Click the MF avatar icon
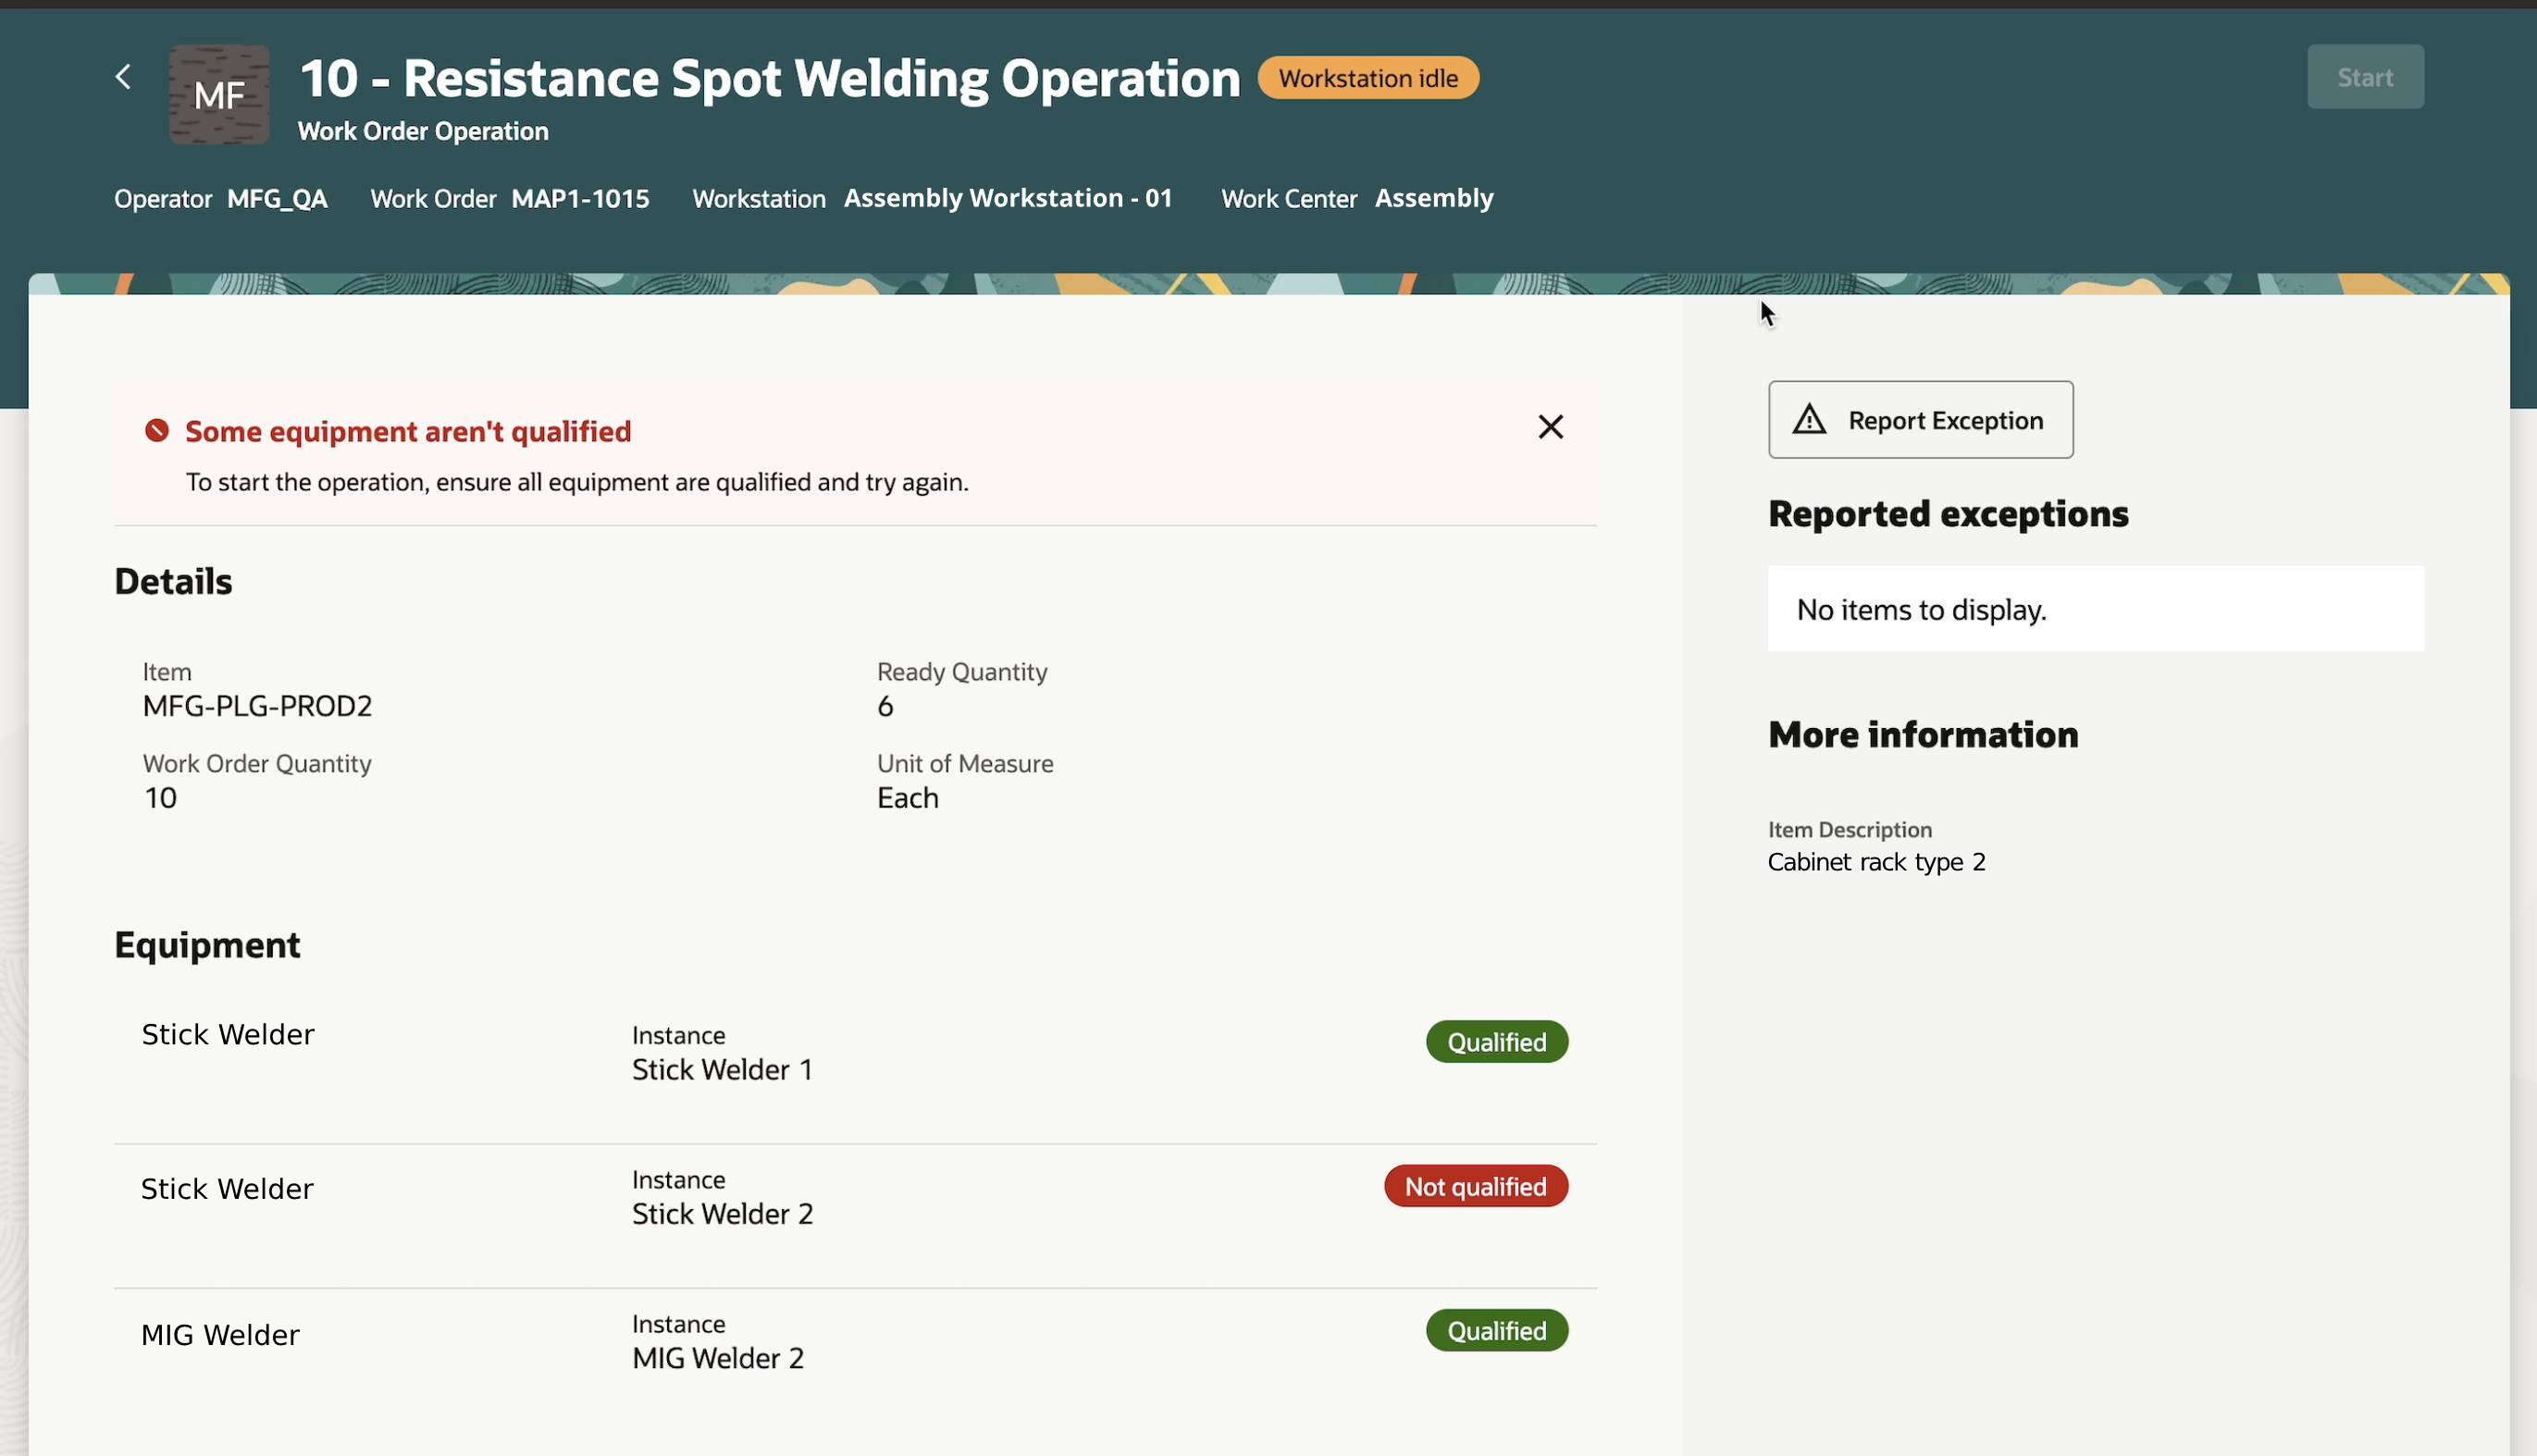 tap(219, 95)
